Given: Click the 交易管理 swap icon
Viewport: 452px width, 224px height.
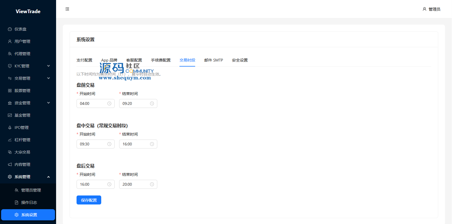Looking at the screenshot, I should (10, 78).
